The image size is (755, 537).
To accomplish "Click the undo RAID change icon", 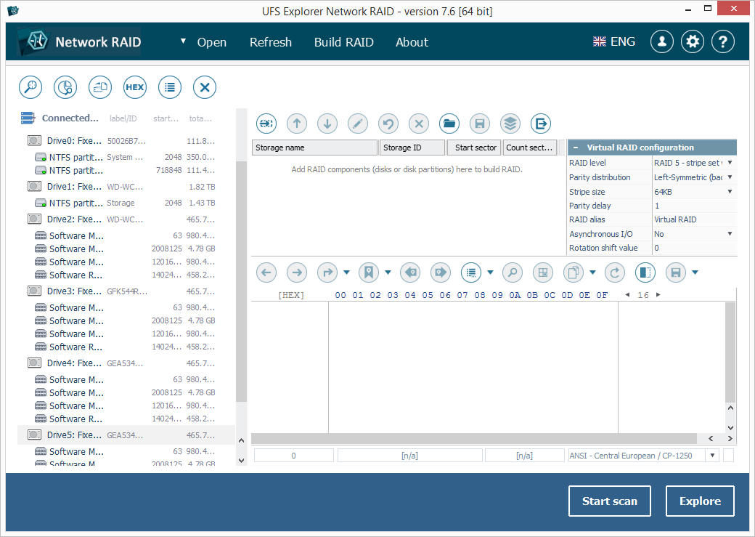I will point(388,124).
